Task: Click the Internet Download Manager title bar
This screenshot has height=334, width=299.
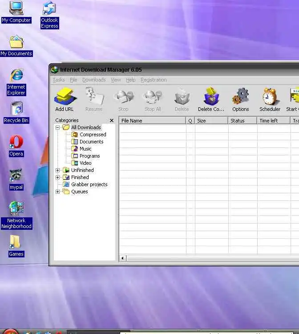Action: pos(174,69)
